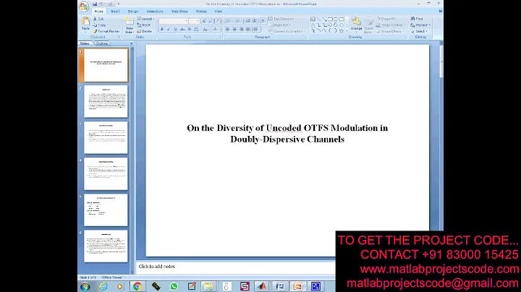The height and width of the screenshot is (292, 521).
Task: Select the text box shape
Action: pos(313,20)
